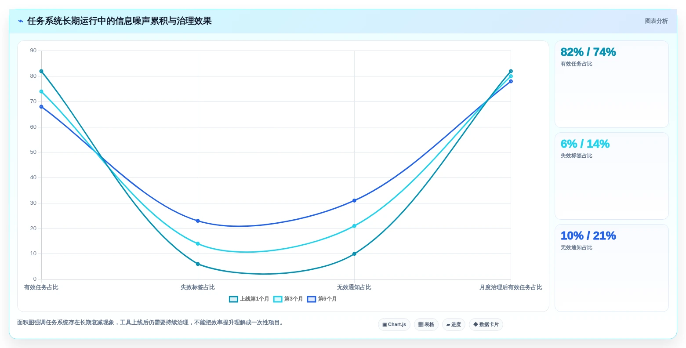Click the 第6个月 point at 有效任务占比 (68)
Viewport: 686px width, 348px height.
coord(41,107)
